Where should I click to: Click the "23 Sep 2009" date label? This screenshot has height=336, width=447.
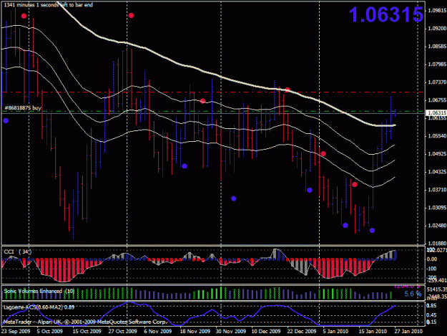(x=16, y=332)
